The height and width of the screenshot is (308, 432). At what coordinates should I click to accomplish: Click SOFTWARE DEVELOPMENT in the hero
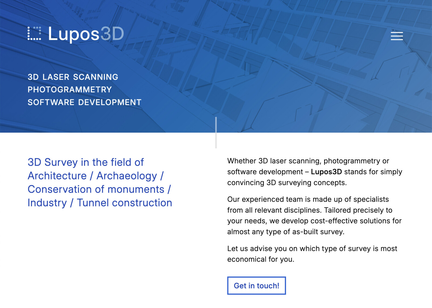point(85,102)
